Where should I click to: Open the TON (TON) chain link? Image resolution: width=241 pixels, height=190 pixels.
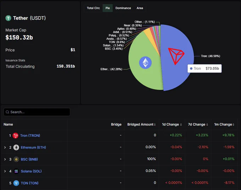pyautogui.click(x=30, y=183)
